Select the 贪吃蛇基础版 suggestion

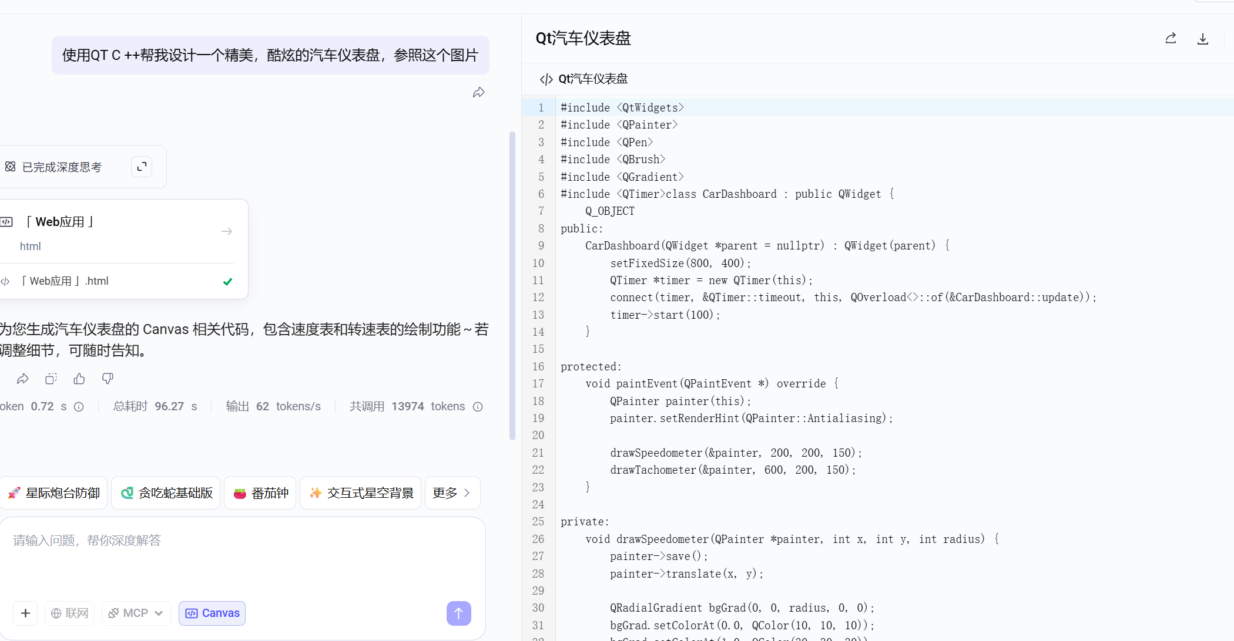(x=166, y=492)
